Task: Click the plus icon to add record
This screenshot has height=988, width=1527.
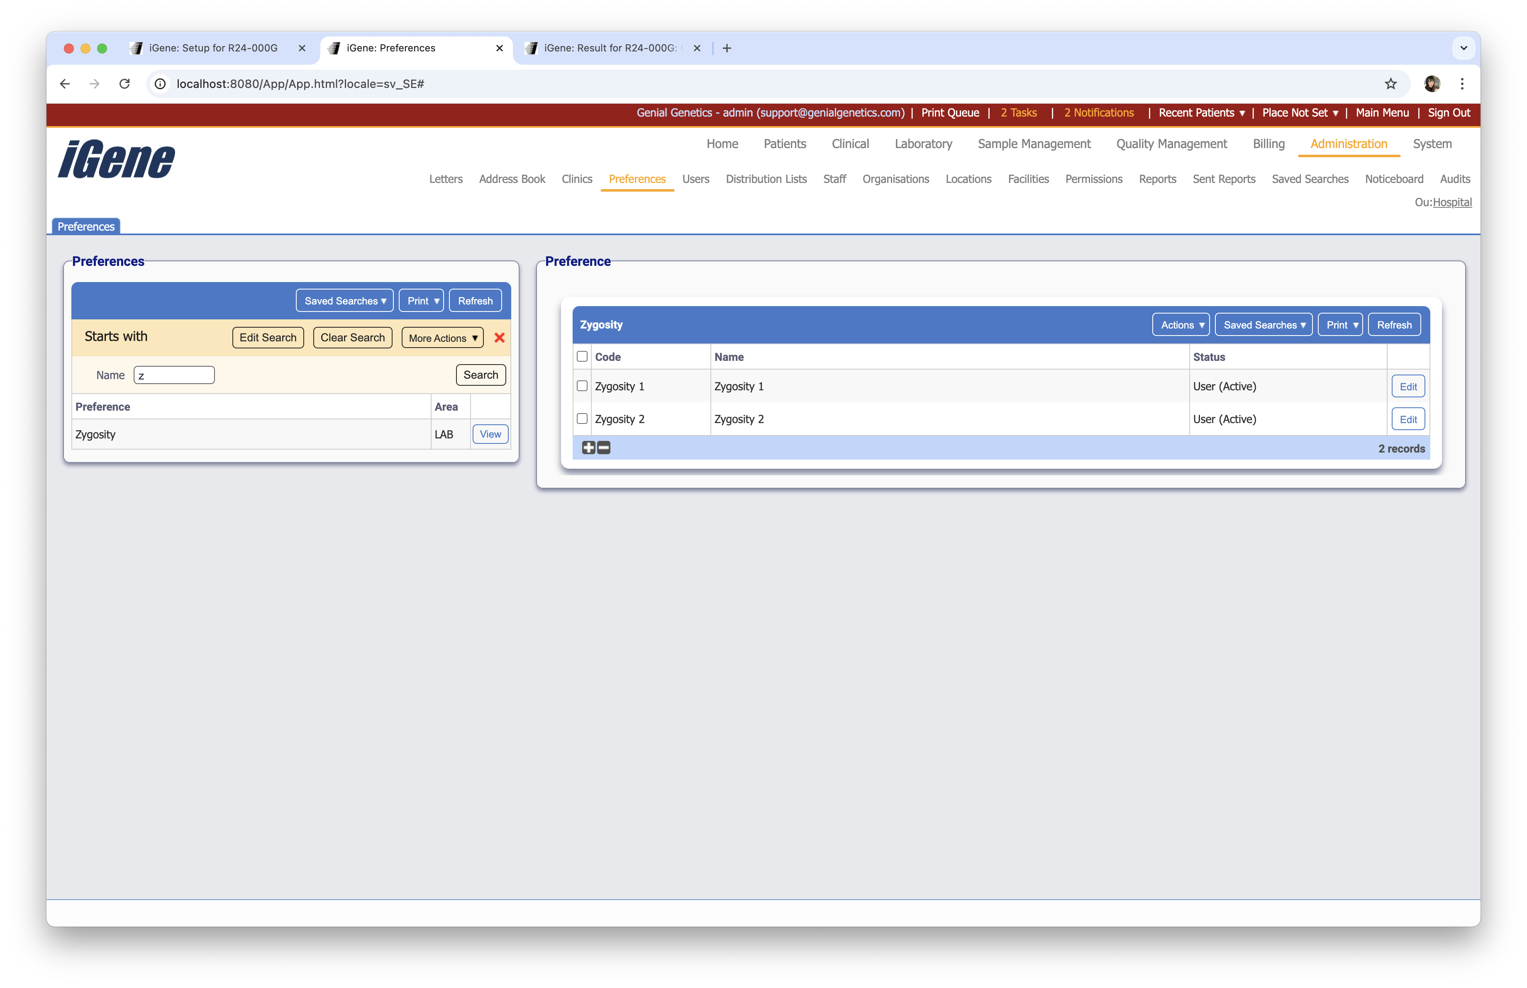Action: 588,448
